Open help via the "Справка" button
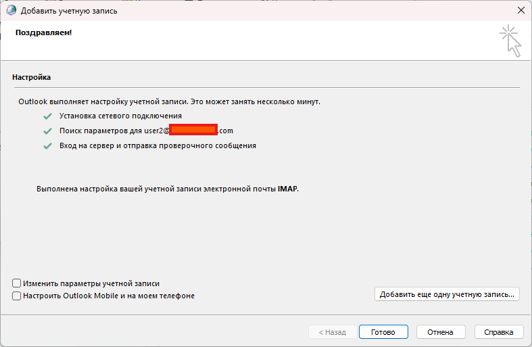Viewport: 532px width, 347px height. click(499, 332)
